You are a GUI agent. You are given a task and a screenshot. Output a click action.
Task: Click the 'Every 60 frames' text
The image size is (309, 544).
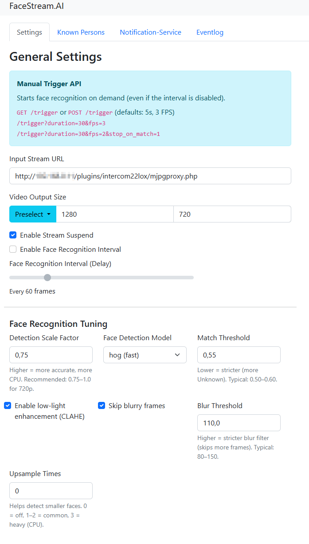click(32, 291)
